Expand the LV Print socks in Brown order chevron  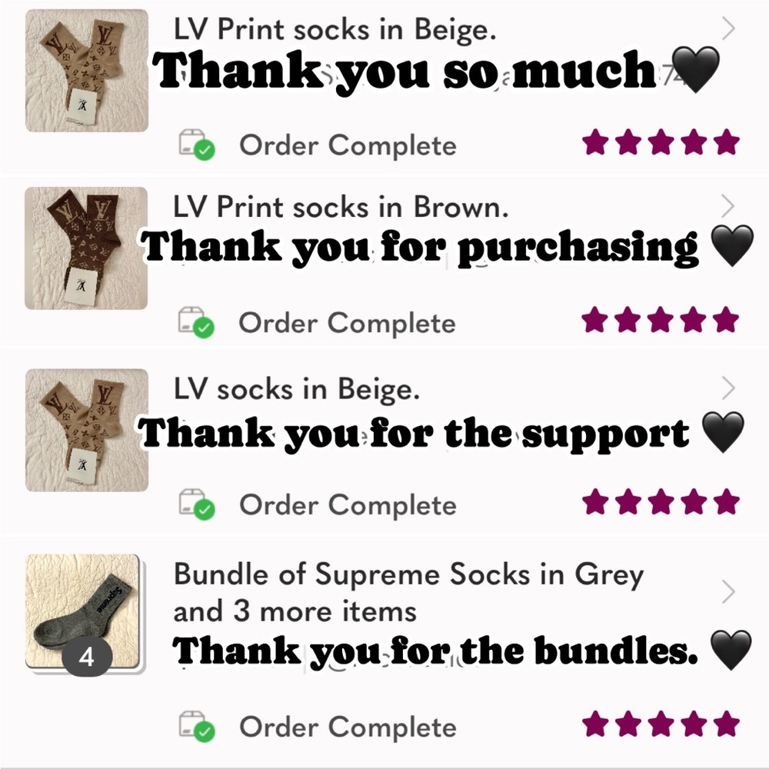tap(729, 205)
